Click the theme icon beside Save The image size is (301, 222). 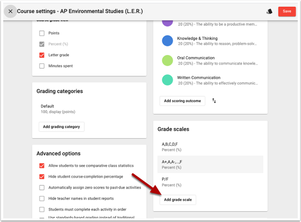click(269, 11)
